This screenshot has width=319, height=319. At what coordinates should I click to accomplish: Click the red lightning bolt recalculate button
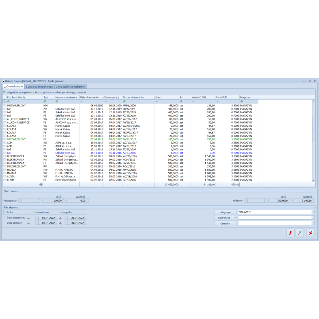tap(290, 233)
